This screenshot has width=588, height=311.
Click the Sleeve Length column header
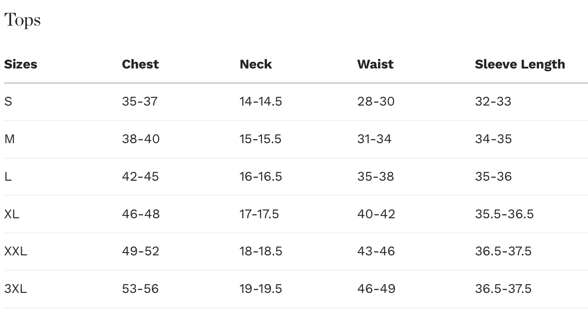[520, 64]
